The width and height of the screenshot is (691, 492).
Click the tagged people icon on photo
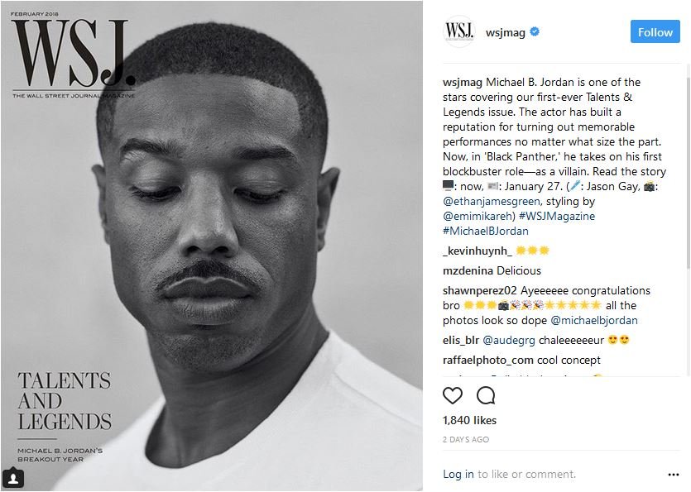[x=13, y=478]
